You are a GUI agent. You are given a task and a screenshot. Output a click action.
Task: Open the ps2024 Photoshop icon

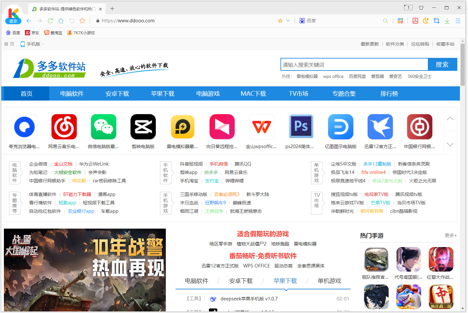pyautogui.click(x=301, y=126)
